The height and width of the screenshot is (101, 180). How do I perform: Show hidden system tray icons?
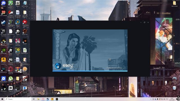pyautogui.click(x=151, y=99)
